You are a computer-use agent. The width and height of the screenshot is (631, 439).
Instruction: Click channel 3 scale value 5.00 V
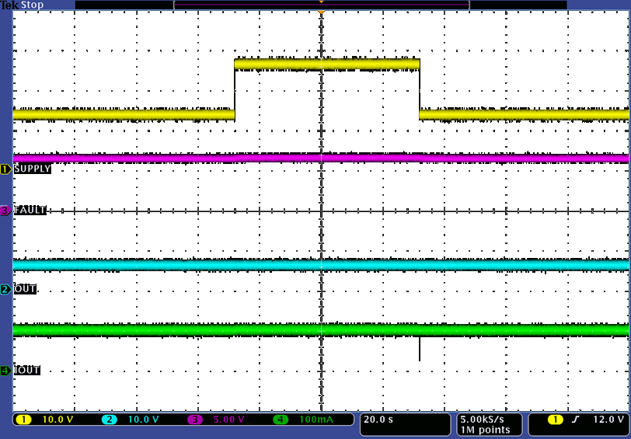pyautogui.click(x=228, y=420)
